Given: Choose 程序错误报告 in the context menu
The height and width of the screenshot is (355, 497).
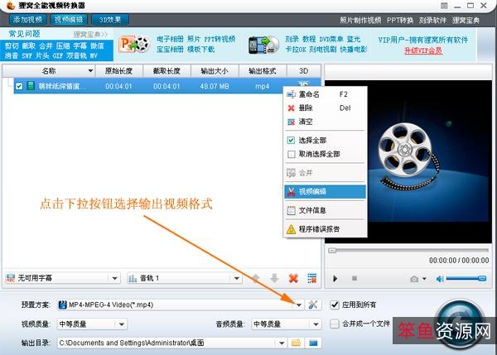Looking at the screenshot, I should click(326, 229).
